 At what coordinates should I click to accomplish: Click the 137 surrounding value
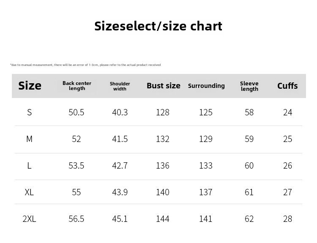tap(206, 192)
